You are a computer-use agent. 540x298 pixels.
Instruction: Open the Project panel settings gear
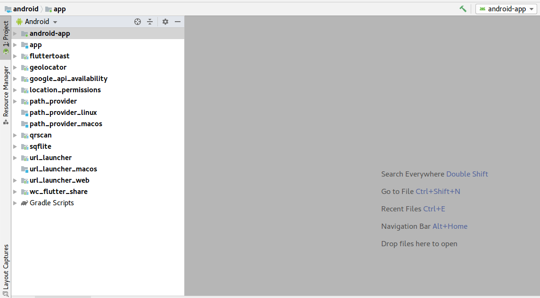coord(164,22)
